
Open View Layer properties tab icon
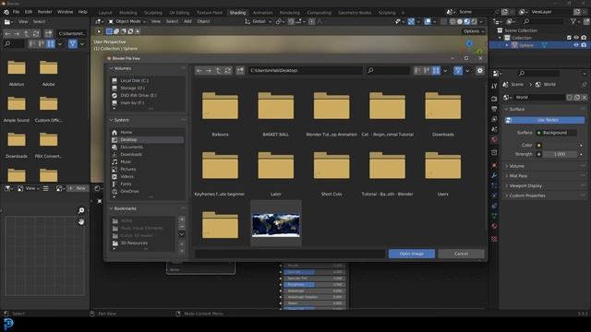pos(494,119)
